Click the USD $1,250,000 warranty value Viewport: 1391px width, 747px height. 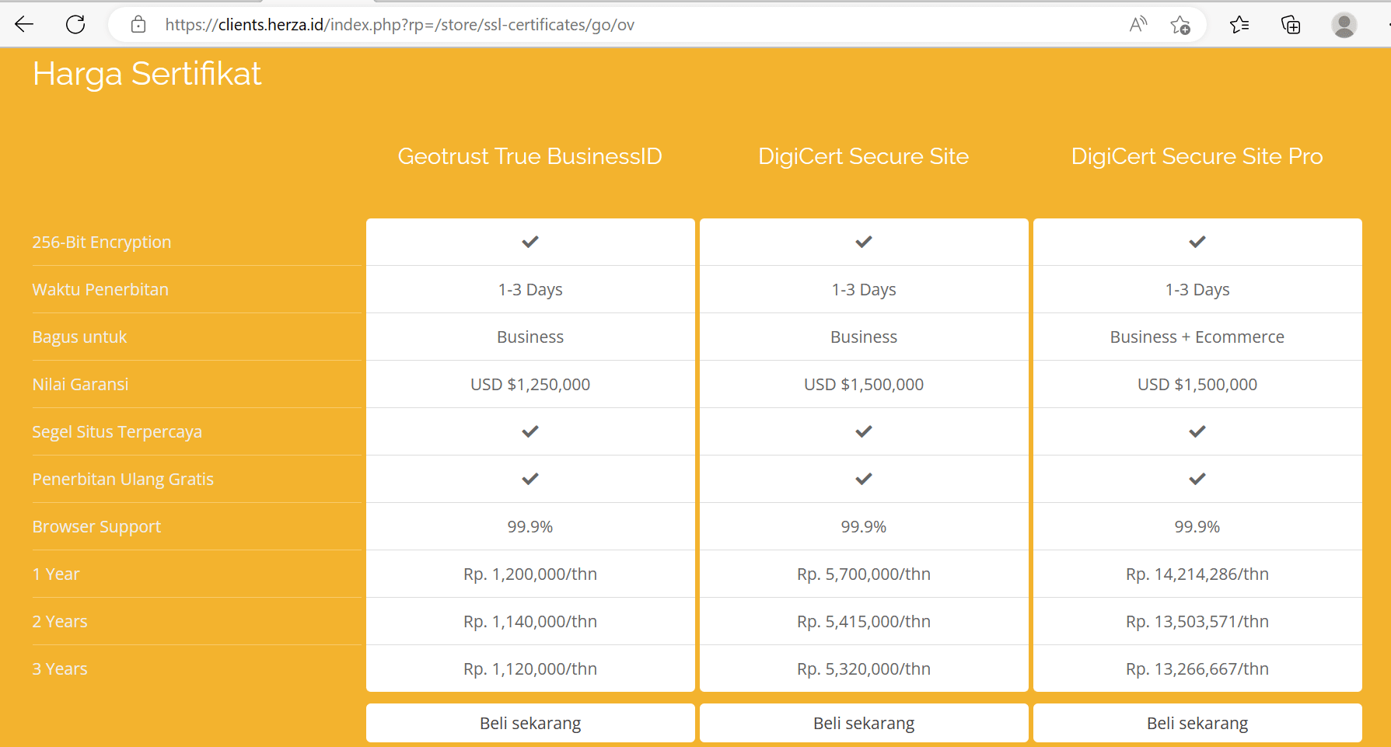tap(530, 385)
